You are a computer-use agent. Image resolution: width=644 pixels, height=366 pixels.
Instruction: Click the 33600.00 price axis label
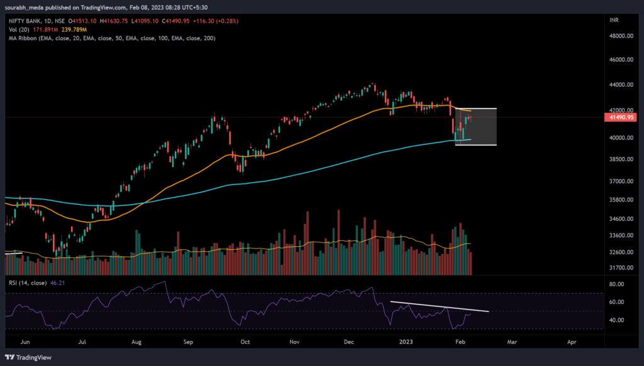[x=621, y=235]
